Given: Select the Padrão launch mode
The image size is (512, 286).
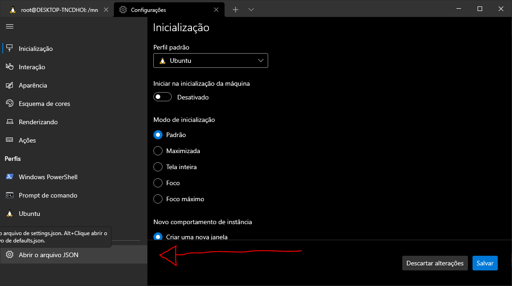Looking at the screenshot, I should click(158, 135).
